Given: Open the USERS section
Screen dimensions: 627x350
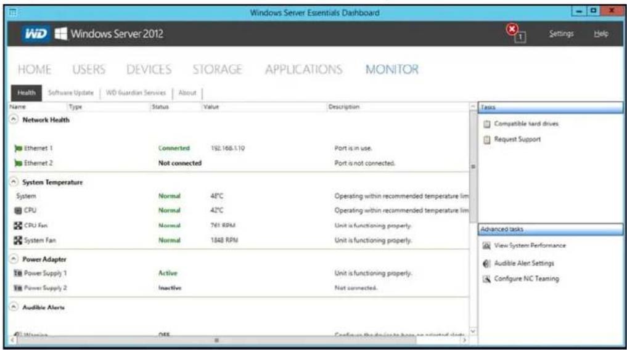Looking at the screenshot, I should click(89, 70).
